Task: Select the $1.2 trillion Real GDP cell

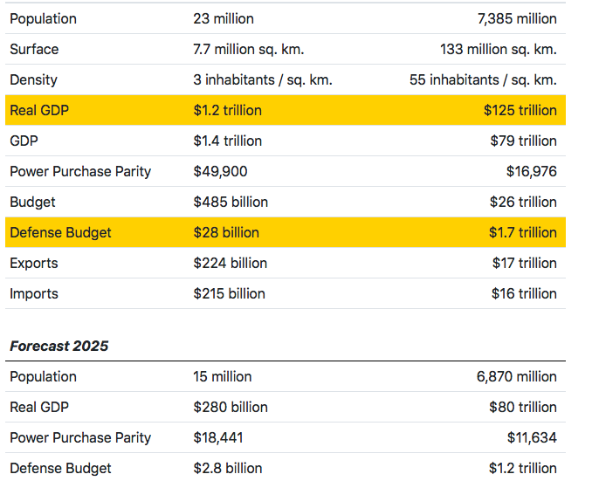Action: click(x=227, y=110)
